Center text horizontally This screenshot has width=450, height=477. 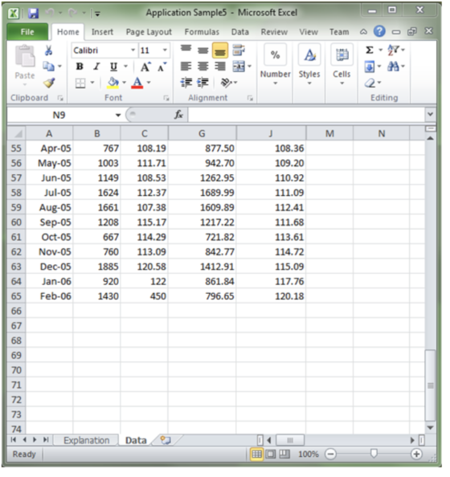pyautogui.click(x=202, y=66)
